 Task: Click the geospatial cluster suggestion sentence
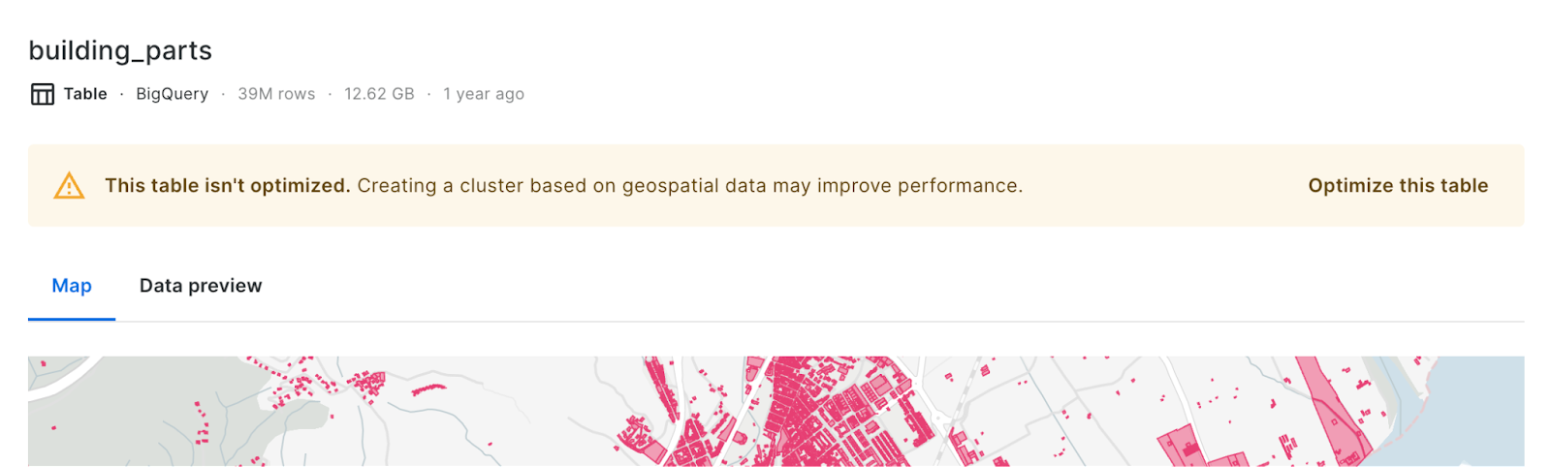pos(689,185)
